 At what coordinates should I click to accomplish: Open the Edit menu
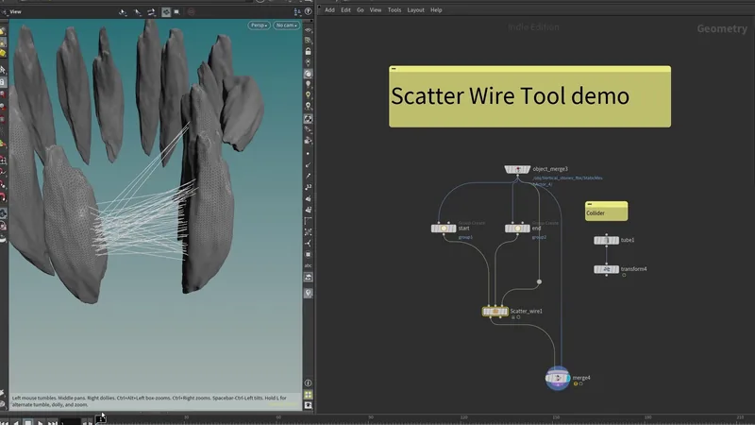[x=345, y=10]
